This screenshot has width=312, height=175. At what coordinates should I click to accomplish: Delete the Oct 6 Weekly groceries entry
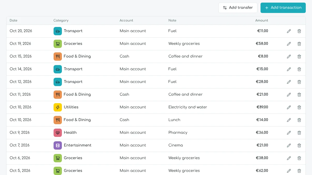point(299,158)
